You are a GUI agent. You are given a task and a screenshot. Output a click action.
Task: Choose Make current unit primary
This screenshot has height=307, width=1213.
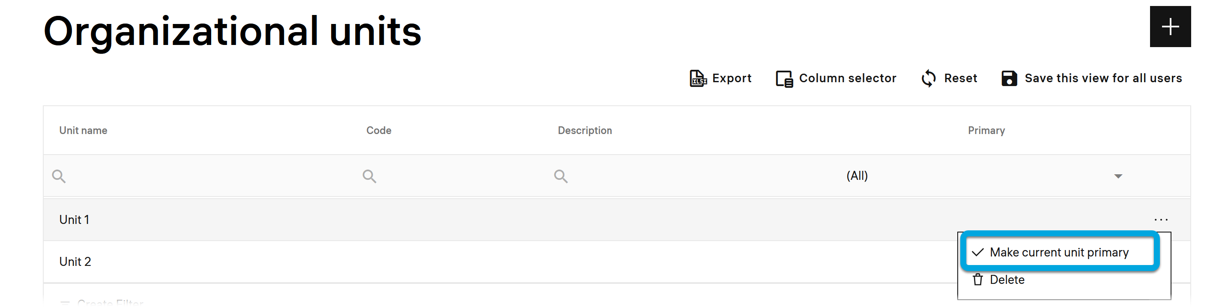pyautogui.click(x=1058, y=252)
